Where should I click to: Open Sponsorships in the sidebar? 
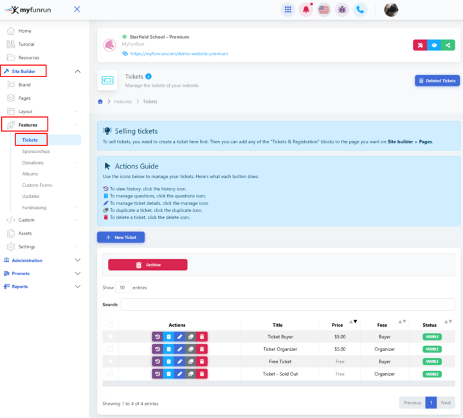click(x=35, y=152)
